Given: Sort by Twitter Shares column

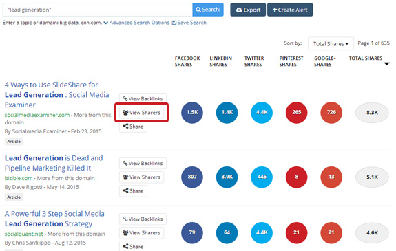Looking at the screenshot, I should [x=254, y=61].
